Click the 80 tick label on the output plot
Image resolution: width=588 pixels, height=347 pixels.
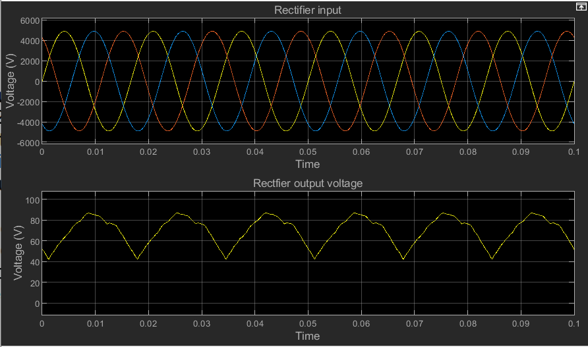tap(35, 221)
